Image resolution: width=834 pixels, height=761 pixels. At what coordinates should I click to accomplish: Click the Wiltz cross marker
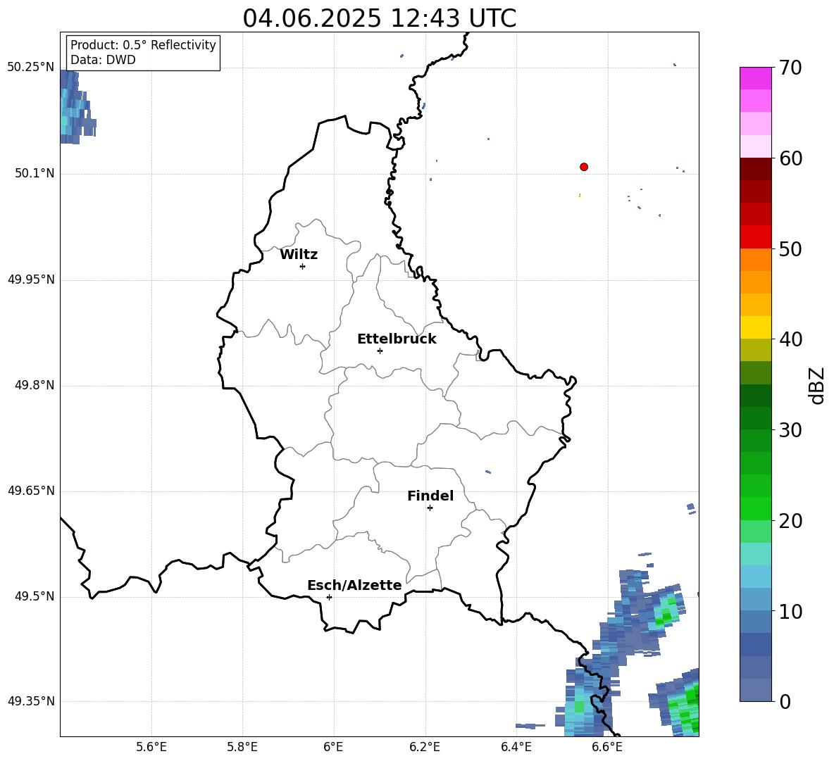pos(303,267)
